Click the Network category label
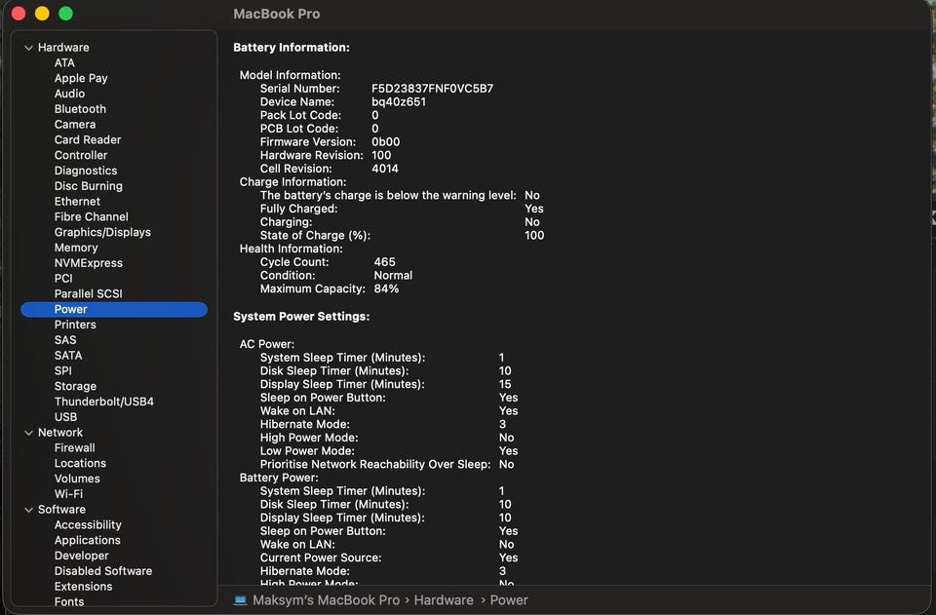 60,433
